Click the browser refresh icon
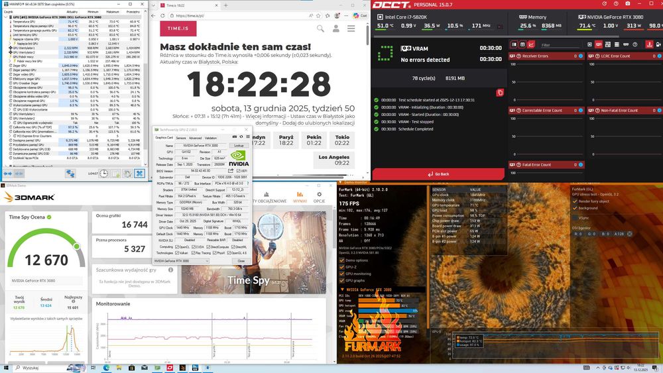The width and height of the screenshot is (663, 373). point(163,16)
